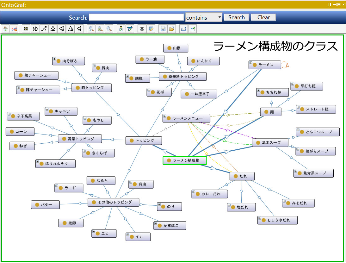346x263 pixels.
Task: Expand the キャベツ node plus sign
Action: [47, 109]
